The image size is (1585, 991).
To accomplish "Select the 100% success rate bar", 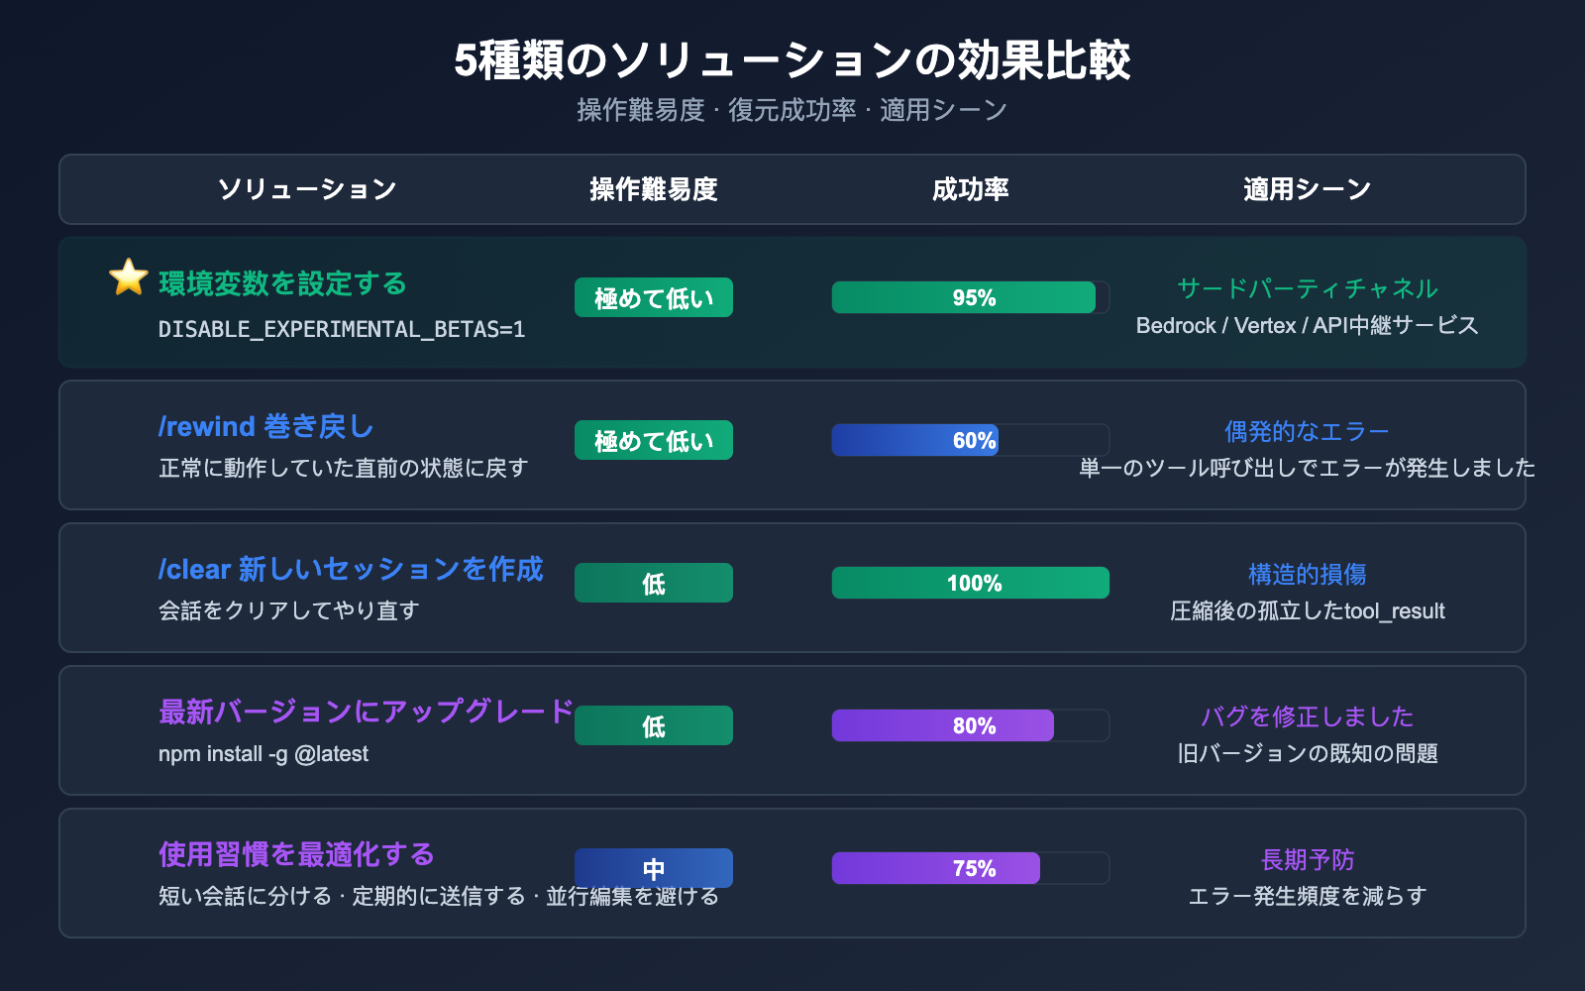I will (971, 583).
